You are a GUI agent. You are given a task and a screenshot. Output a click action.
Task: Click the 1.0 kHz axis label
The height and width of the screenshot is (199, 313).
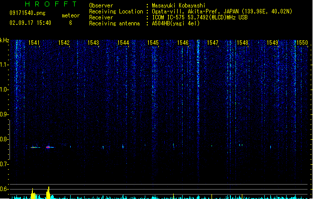(x=3, y=90)
